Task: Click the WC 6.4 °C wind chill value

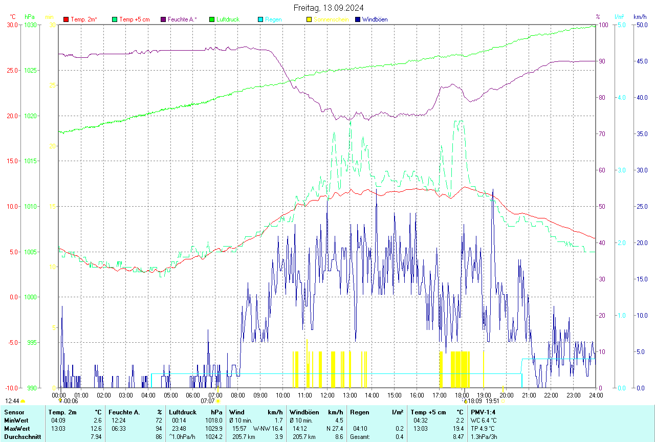Action: point(484,420)
